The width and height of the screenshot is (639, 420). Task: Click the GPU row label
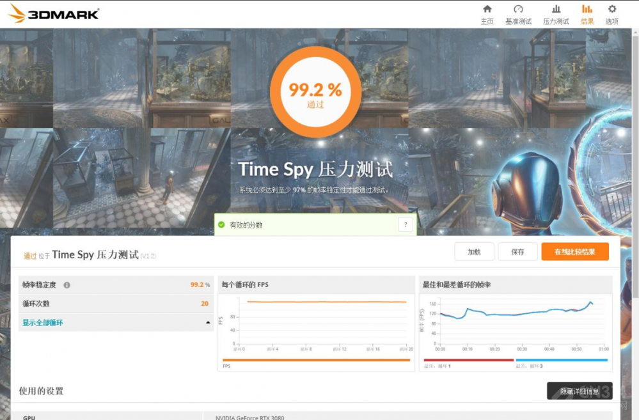[29, 417]
